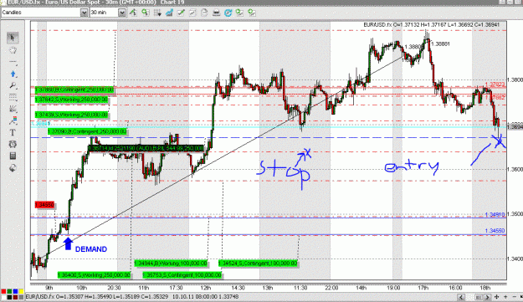Select the fan lines tool
523x302 pixels.
tap(13, 109)
